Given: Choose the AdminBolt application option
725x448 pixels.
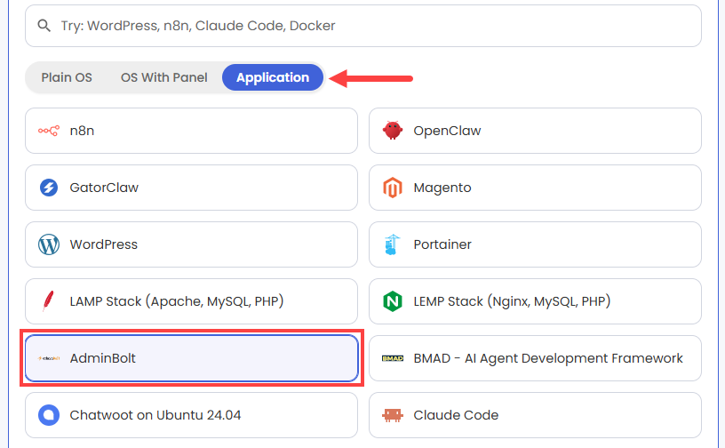Looking at the screenshot, I should point(191,358).
